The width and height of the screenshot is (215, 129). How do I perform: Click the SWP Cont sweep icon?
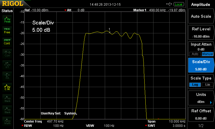[x=7, y=42]
